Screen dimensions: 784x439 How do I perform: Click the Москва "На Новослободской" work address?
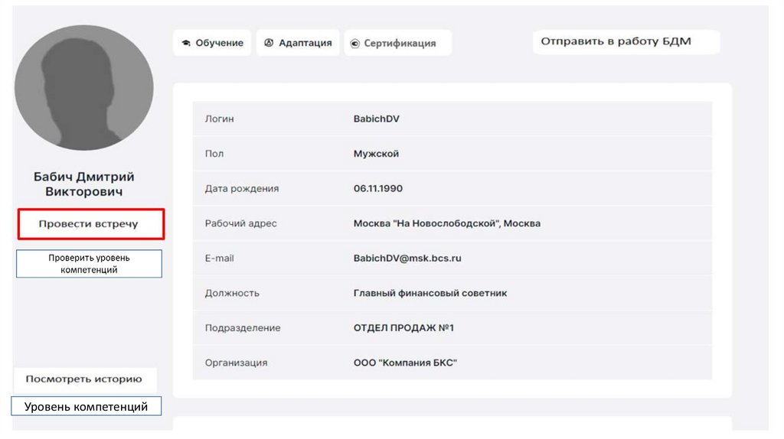tap(446, 223)
